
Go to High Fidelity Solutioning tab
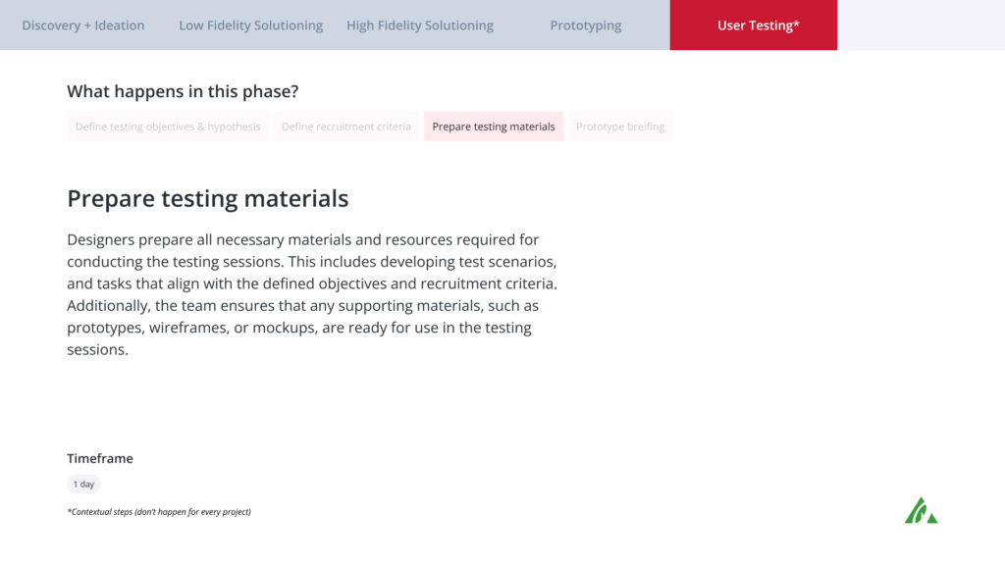pos(420,25)
